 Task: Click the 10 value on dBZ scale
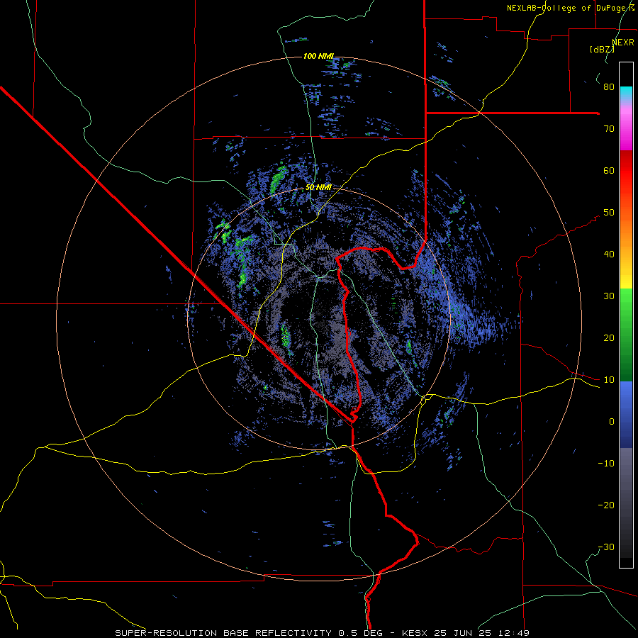[609, 380]
